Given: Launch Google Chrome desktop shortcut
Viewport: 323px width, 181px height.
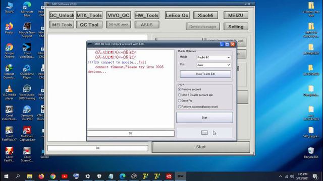Looking at the screenshot, I should click(9, 51).
